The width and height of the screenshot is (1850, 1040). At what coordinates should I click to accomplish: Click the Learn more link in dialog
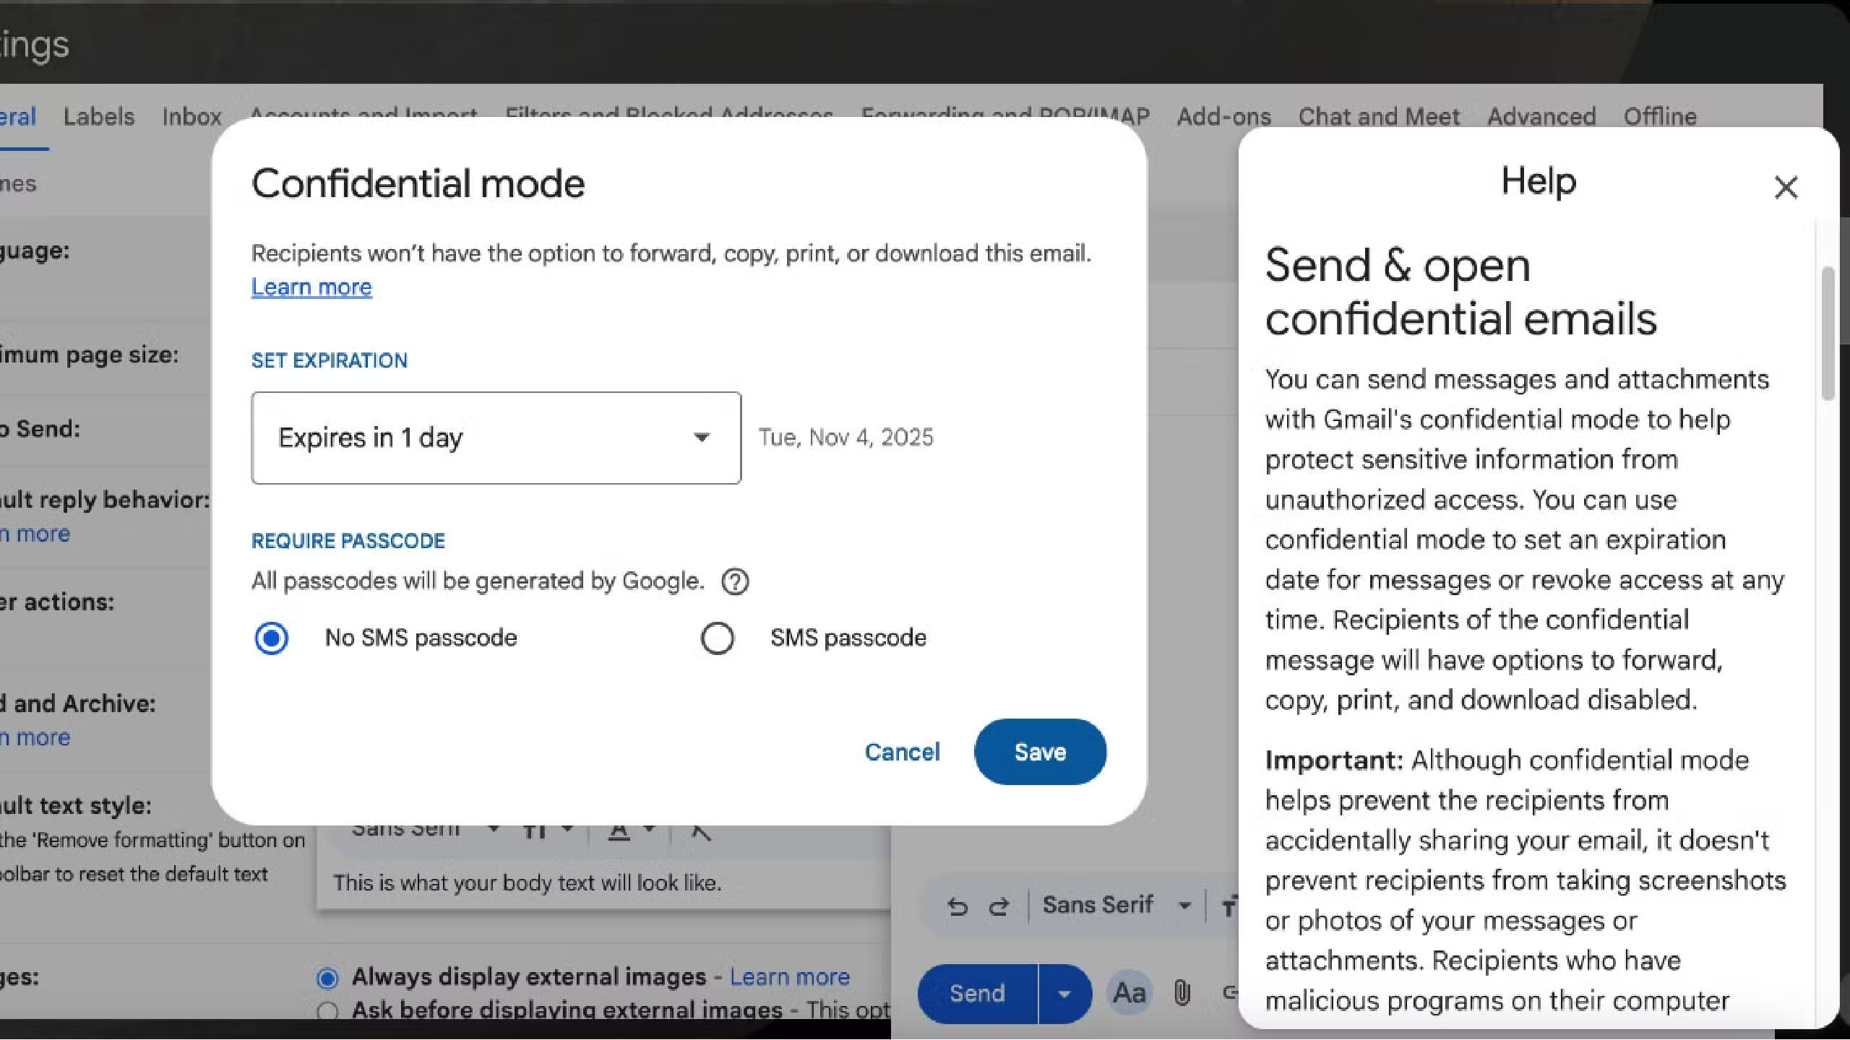[311, 287]
